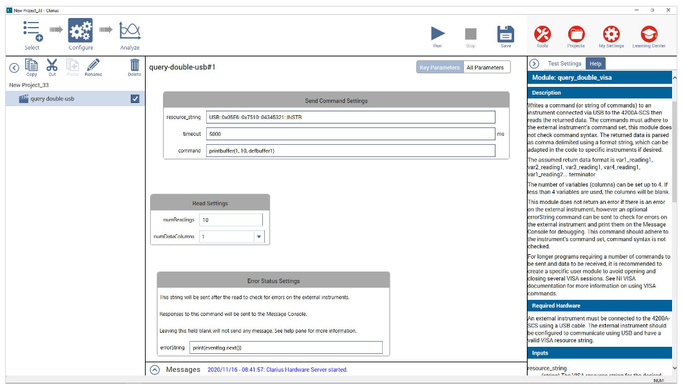Switch to the Test Settings tab
This screenshot has height=388, width=683.
pyautogui.click(x=564, y=64)
